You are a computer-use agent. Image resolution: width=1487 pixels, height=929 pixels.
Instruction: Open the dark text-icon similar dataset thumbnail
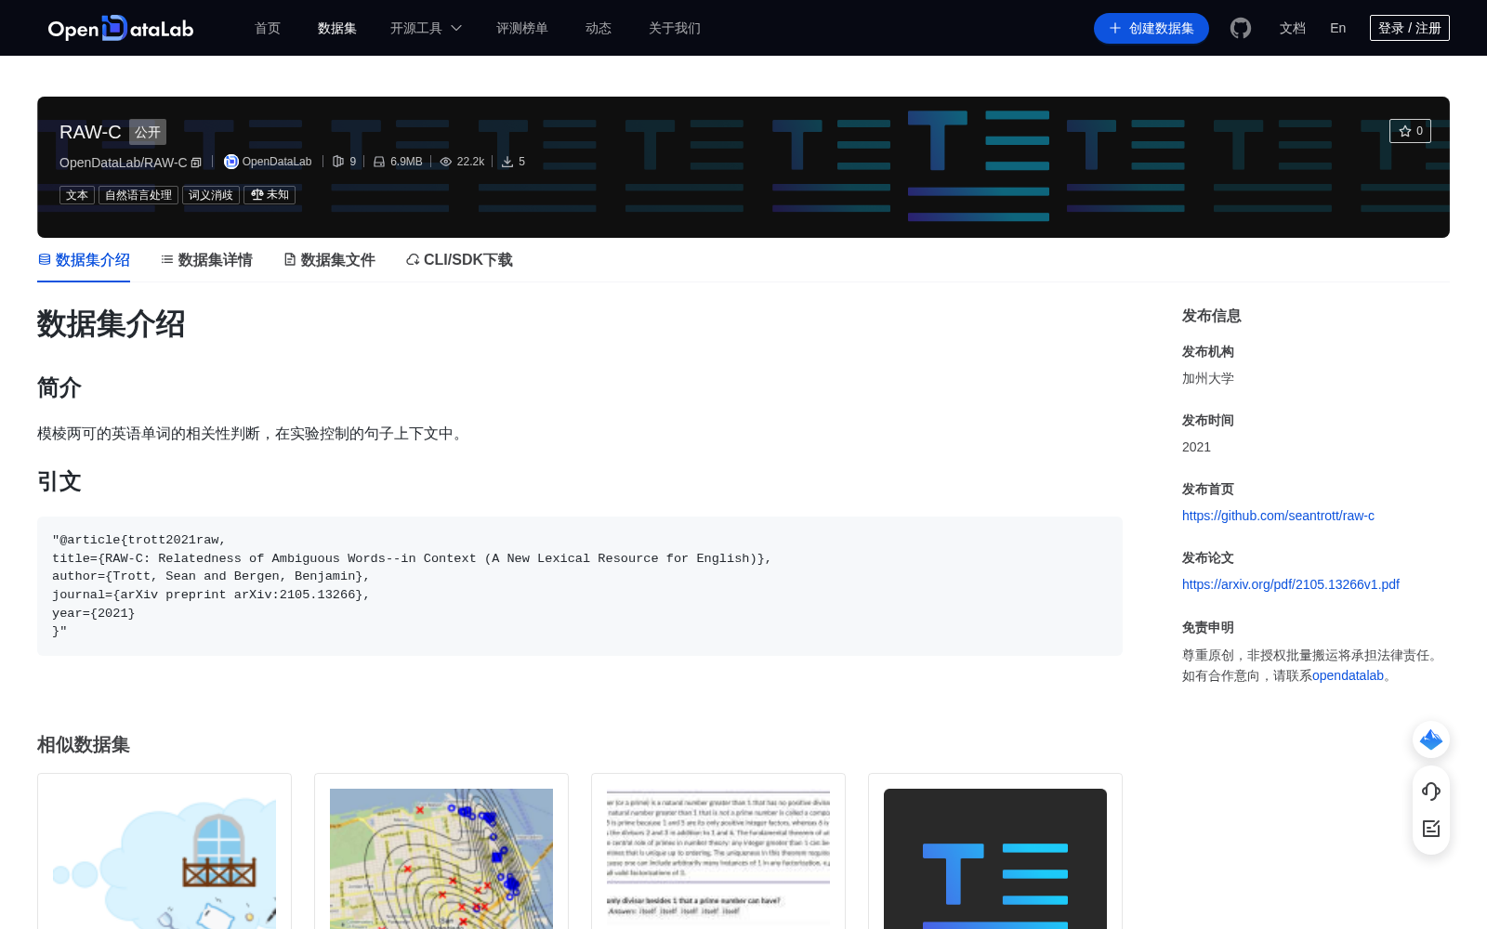[995, 858]
